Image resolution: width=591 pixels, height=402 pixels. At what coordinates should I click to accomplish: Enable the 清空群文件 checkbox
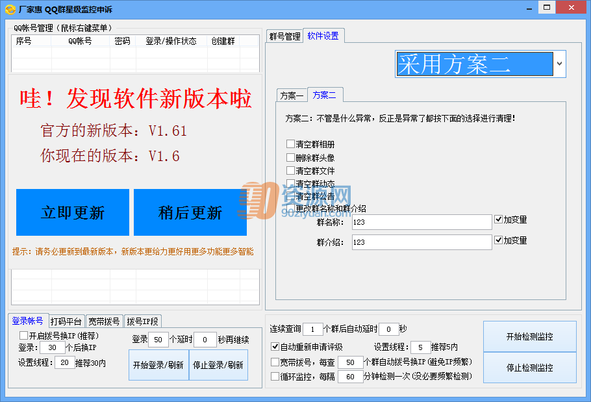pyautogui.click(x=290, y=171)
